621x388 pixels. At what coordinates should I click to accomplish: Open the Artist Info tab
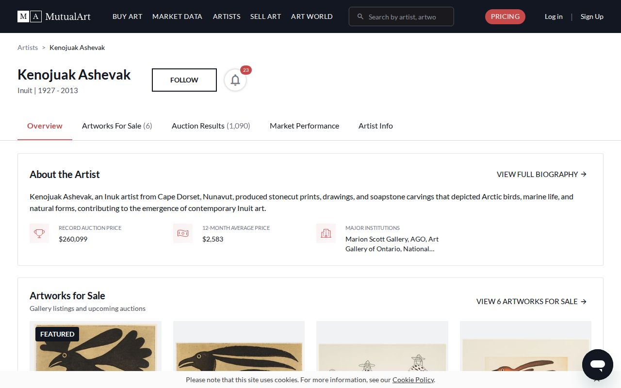376,126
